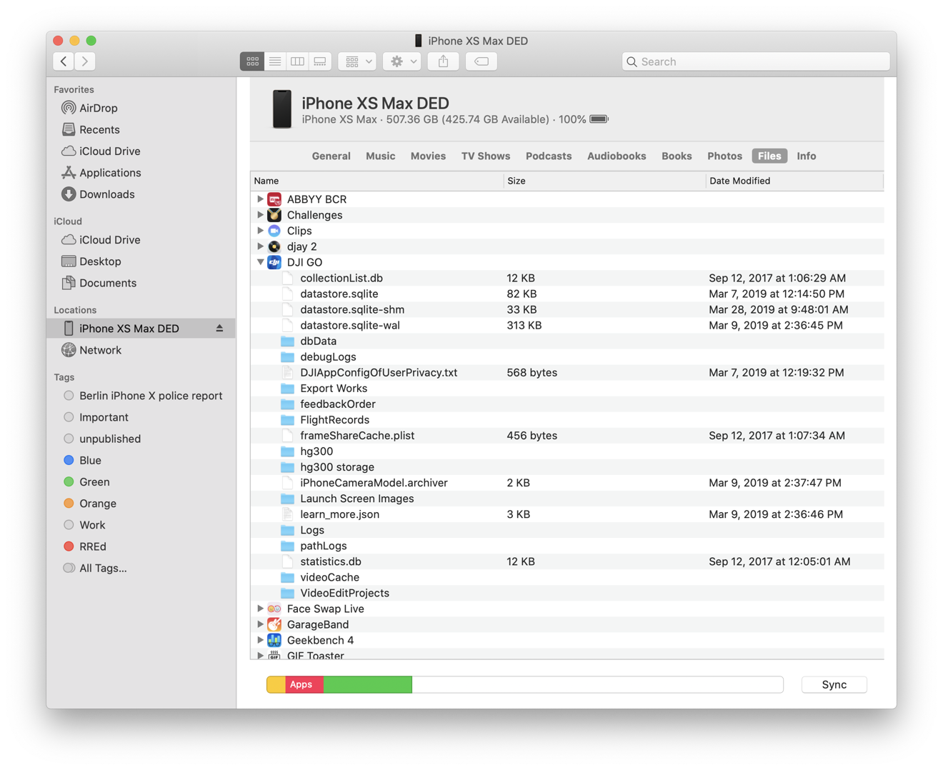Open the action gear menu
This screenshot has height=770, width=943.
click(x=402, y=61)
